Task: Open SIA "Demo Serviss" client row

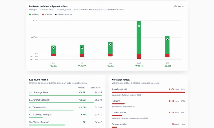Action: coord(66,123)
